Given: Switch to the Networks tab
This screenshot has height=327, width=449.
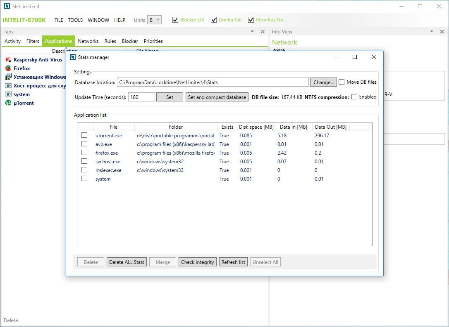Looking at the screenshot, I should click(x=88, y=41).
